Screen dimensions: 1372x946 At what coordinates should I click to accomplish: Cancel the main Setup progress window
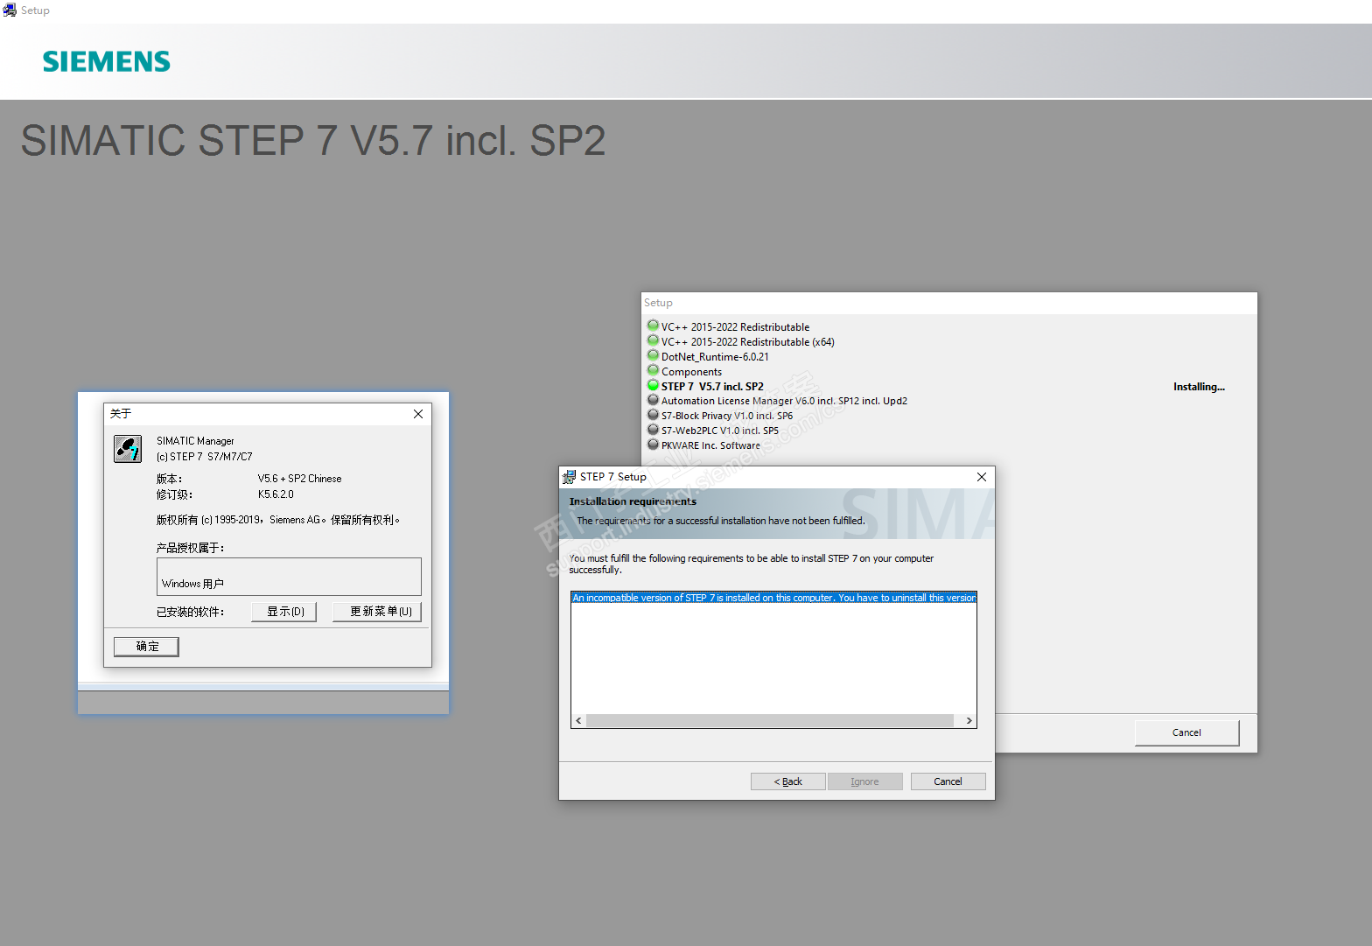(x=1186, y=732)
